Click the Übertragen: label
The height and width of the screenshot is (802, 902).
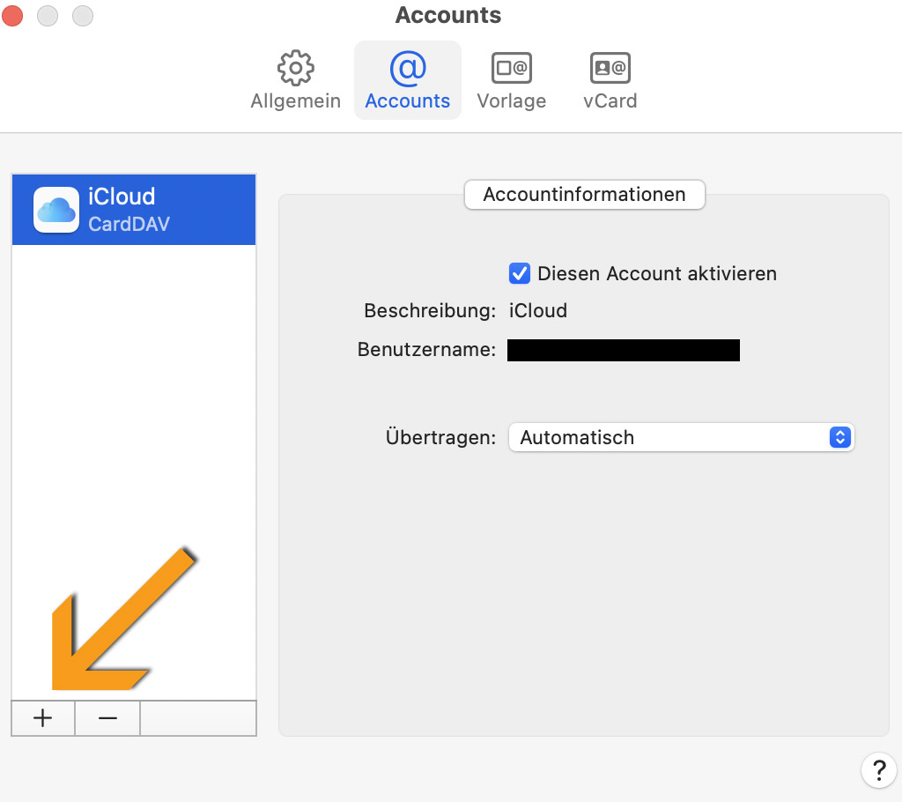pos(440,437)
